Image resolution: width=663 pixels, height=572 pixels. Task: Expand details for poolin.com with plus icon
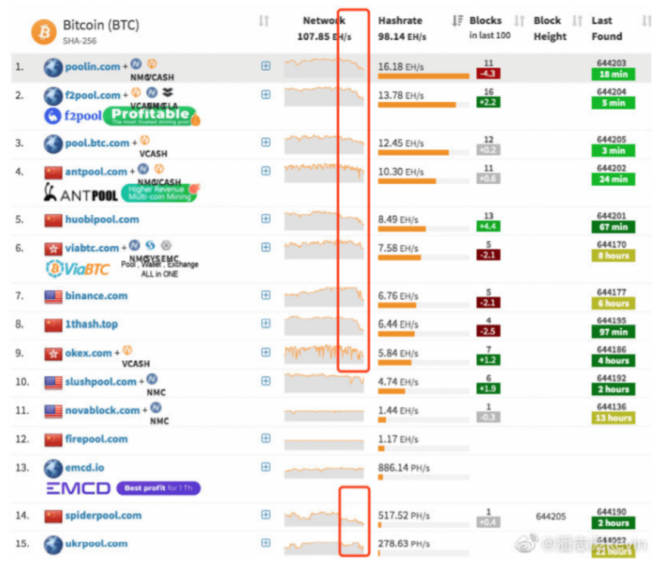266,66
